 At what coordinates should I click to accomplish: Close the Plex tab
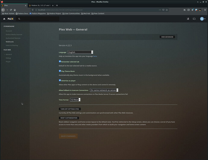click(26, 5)
